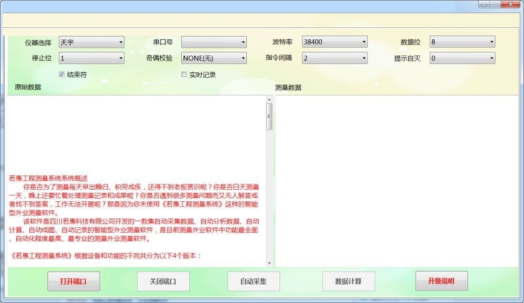Image resolution: width=524 pixels, height=303 pixels.
Task: Expand the 奇偶校验 dropdown showing NONE(无)
Action: (214, 58)
